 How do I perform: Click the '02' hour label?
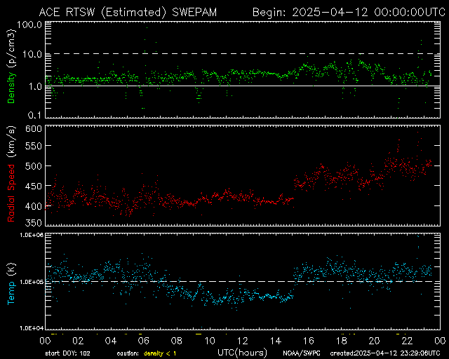pos(78,341)
